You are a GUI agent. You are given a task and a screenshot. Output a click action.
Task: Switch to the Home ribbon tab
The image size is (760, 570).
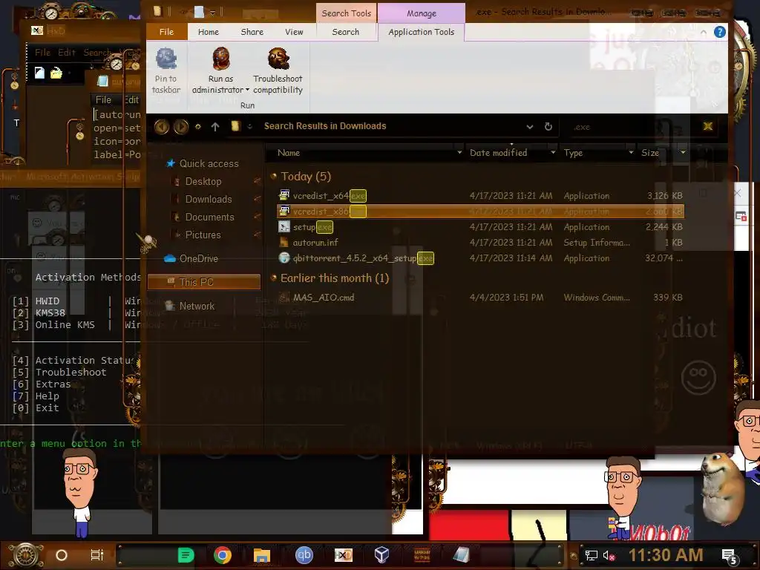click(209, 32)
